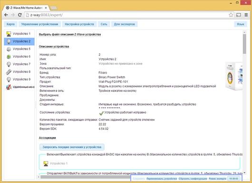Go back in browser history
252x183 pixels.
(6, 15)
